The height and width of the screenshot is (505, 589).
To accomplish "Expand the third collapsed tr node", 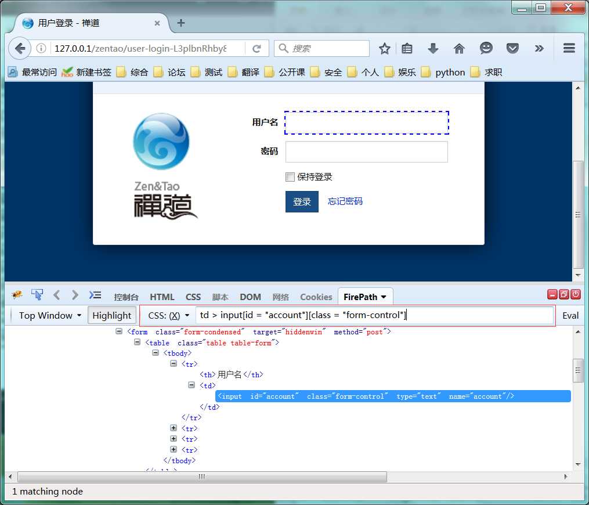I will (x=174, y=438).
